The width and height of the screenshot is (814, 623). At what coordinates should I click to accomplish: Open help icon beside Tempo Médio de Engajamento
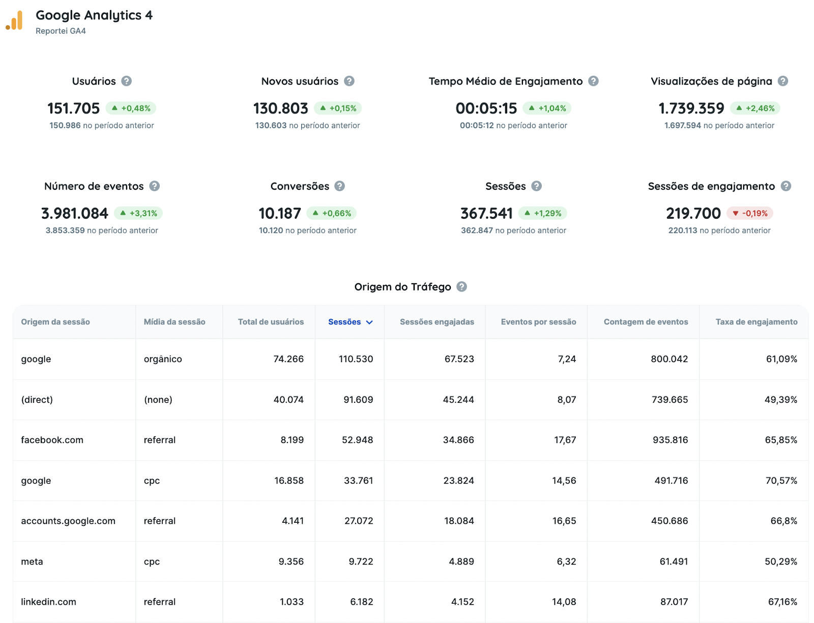[593, 81]
